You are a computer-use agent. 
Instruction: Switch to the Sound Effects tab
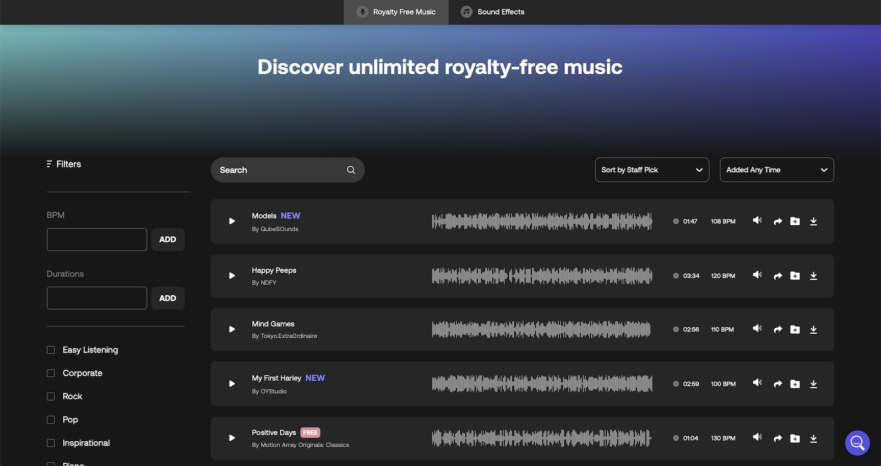(x=493, y=12)
